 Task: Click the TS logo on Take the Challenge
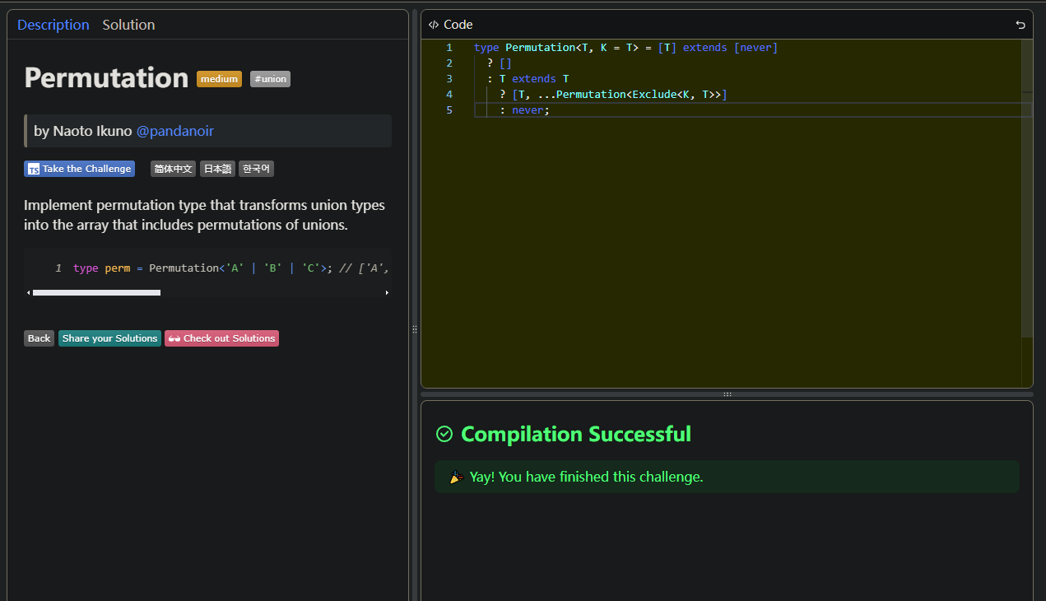(34, 169)
